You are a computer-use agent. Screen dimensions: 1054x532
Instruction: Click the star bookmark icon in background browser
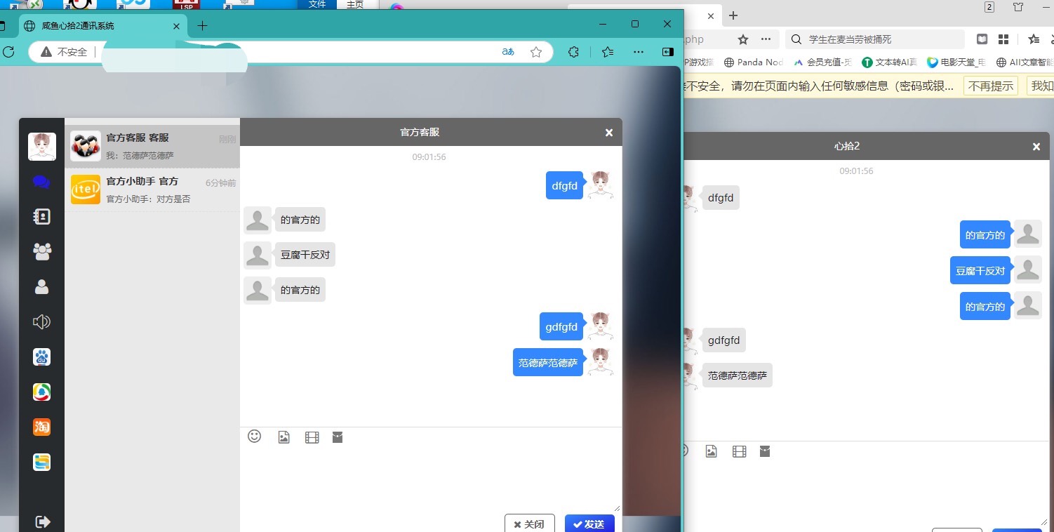tap(743, 39)
